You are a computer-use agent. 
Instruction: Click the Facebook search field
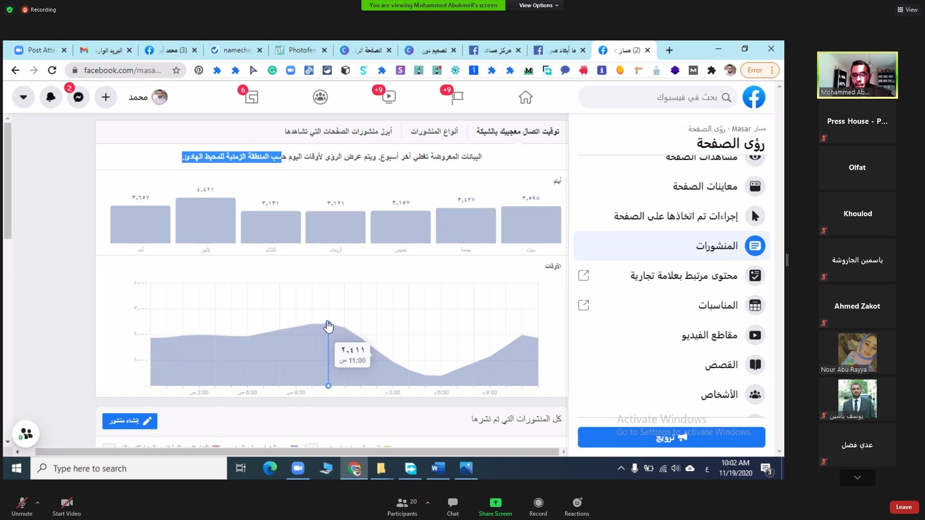click(x=674, y=97)
